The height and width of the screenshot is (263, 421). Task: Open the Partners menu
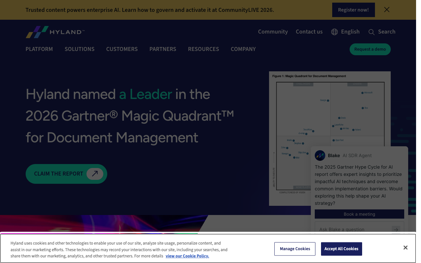pyautogui.click(x=163, y=49)
